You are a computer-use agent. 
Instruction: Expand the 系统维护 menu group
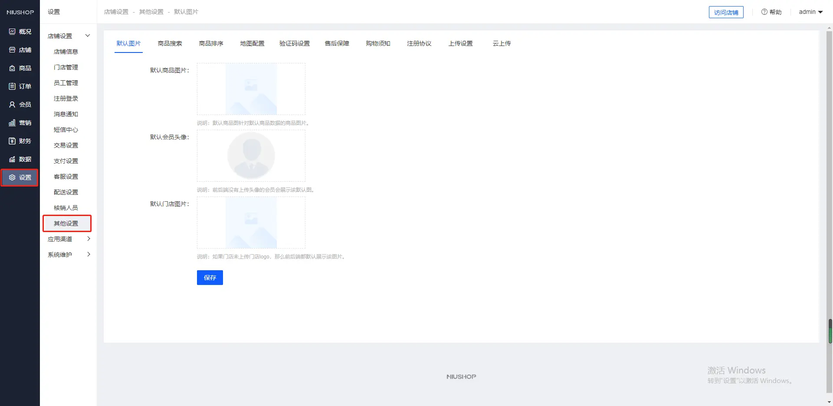89,254
